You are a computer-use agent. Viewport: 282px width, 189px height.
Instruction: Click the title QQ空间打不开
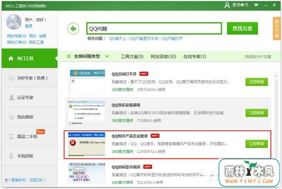point(124,74)
